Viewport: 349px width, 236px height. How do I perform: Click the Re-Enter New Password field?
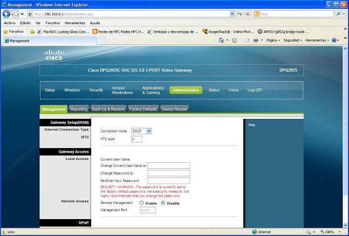pyautogui.click(x=169, y=181)
